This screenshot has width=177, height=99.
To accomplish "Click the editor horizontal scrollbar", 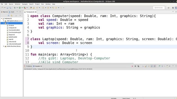I will pyautogui.click(x=82, y=63).
